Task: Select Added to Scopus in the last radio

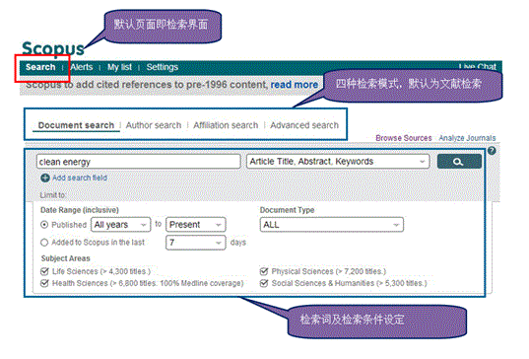Action: (44, 243)
